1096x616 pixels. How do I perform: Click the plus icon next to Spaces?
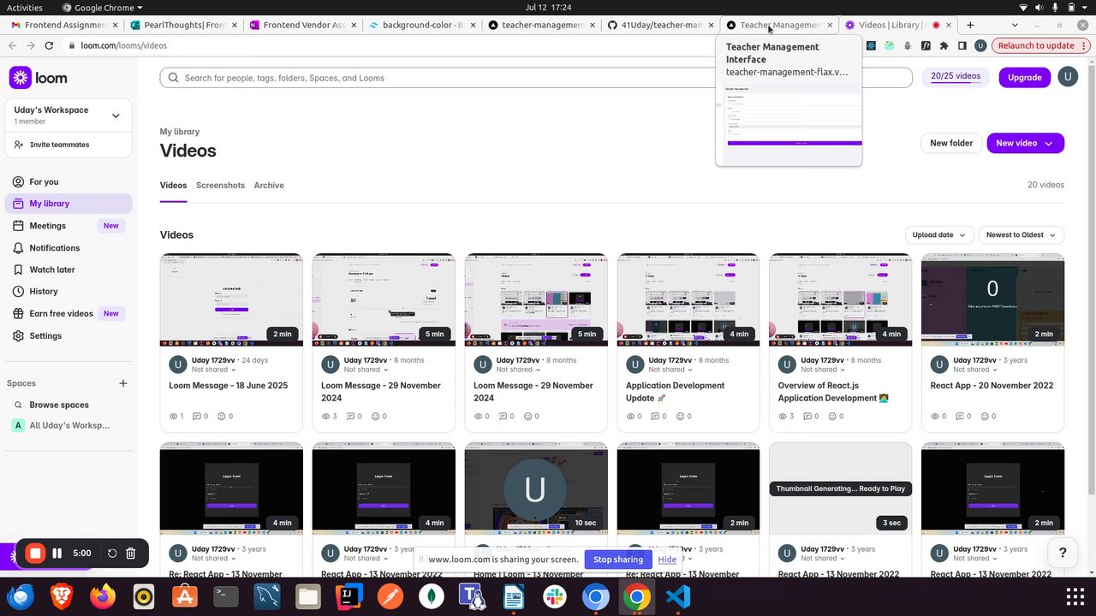[123, 383]
